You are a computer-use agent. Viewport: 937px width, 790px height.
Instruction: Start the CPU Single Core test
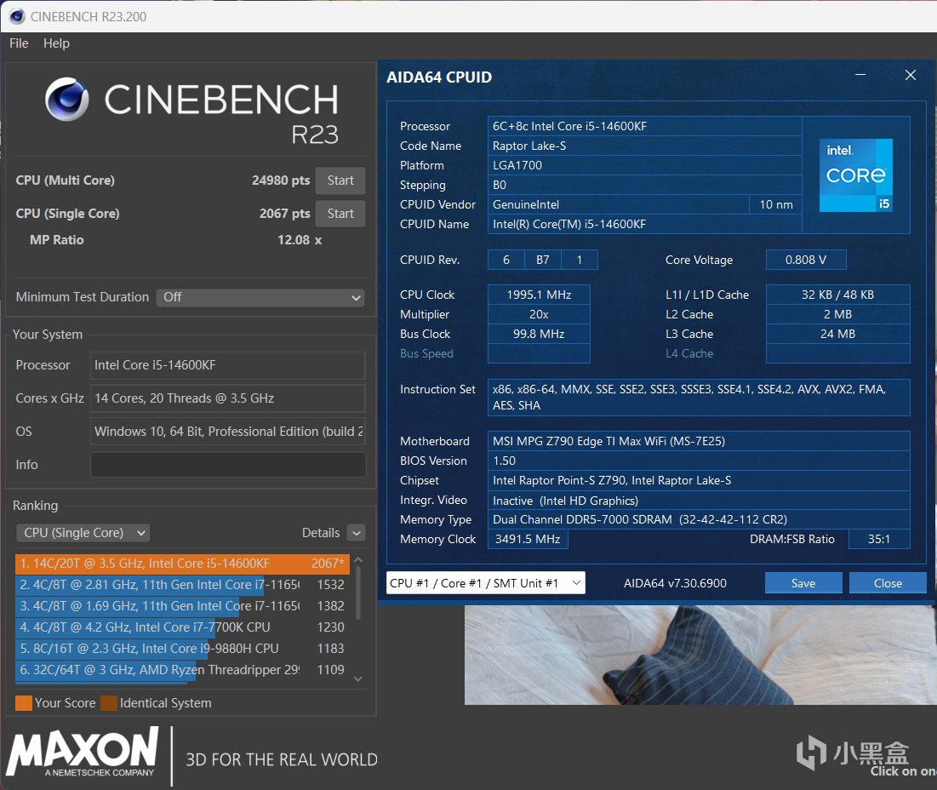pyautogui.click(x=340, y=214)
